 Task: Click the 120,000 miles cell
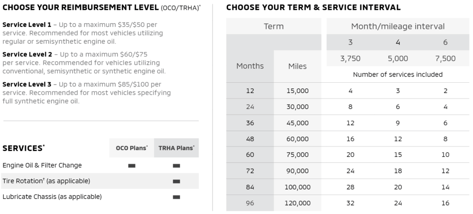[297, 203]
